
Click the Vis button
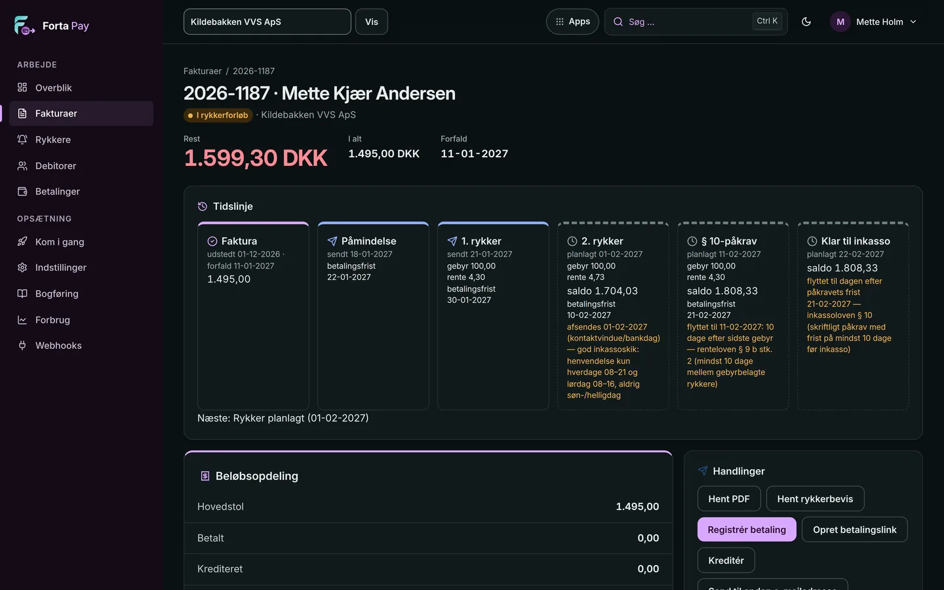click(372, 22)
